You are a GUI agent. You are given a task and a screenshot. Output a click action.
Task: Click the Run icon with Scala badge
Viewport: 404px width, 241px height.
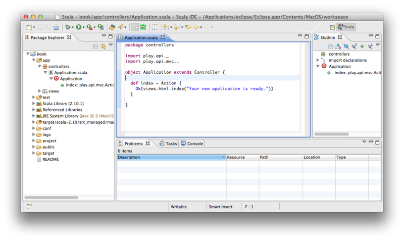pyautogui.click(x=100, y=27)
